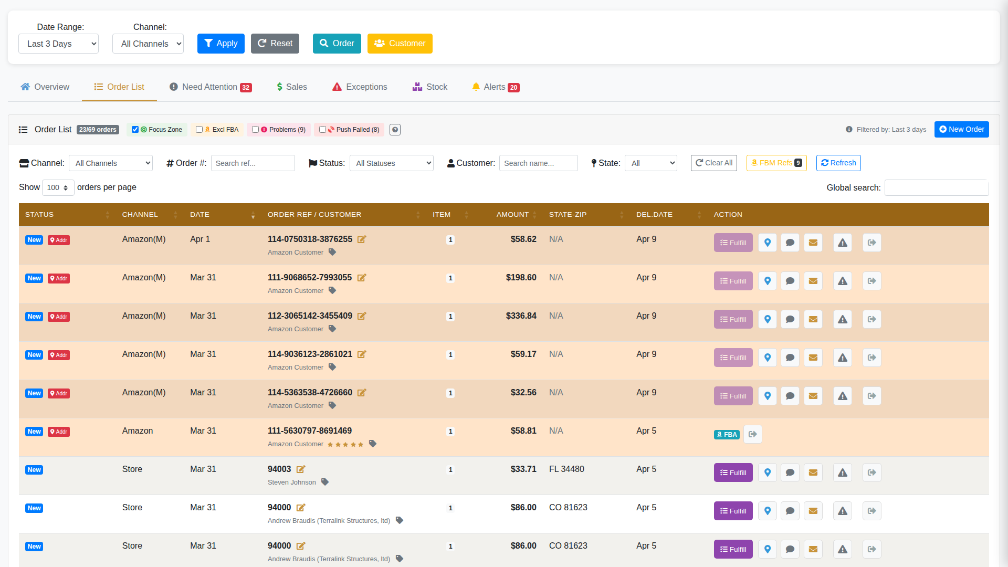This screenshot has height=567, width=1008.
Task: Open the Date Range dropdown
Action: [x=58, y=44]
